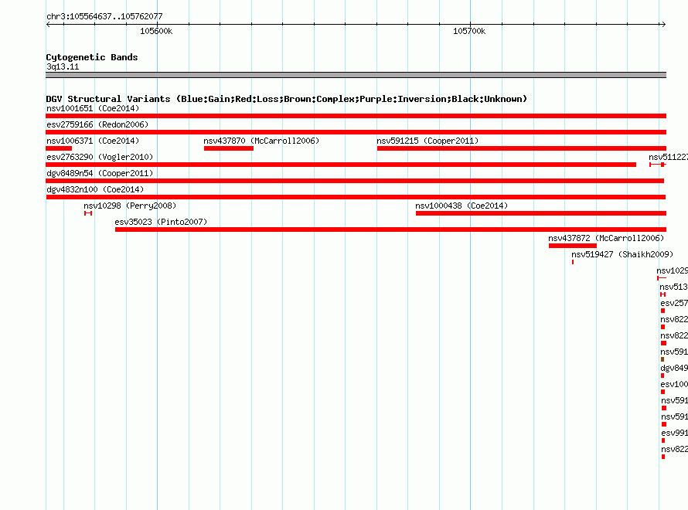Click the truncated nsv1029 label
The image size is (688, 510).
(673, 270)
